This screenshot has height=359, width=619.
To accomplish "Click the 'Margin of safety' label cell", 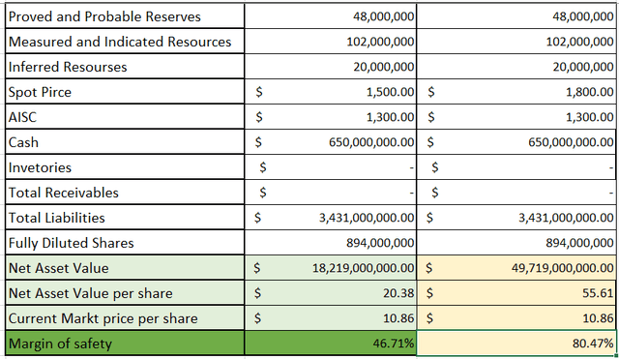I will coord(125,344).
